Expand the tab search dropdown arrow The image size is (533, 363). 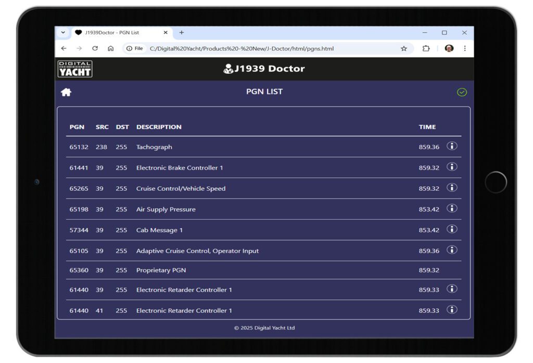pos(63,32)
